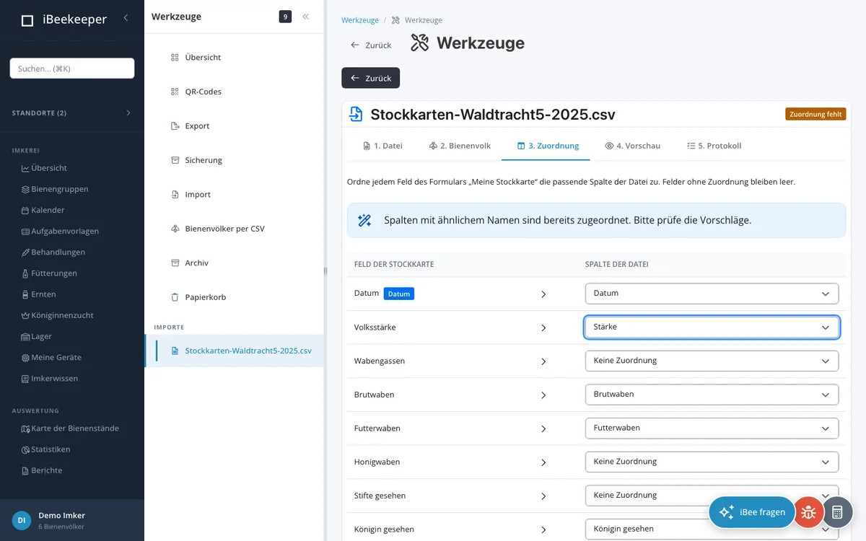Open the Wabengassen column dropdown
Image resolution: width=866 pixels, height=541 pixels.
pyautogui.click(x=712, y=361)
